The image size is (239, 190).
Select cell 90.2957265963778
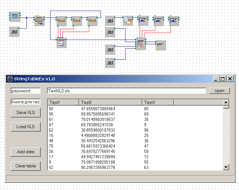coord(98,167)
